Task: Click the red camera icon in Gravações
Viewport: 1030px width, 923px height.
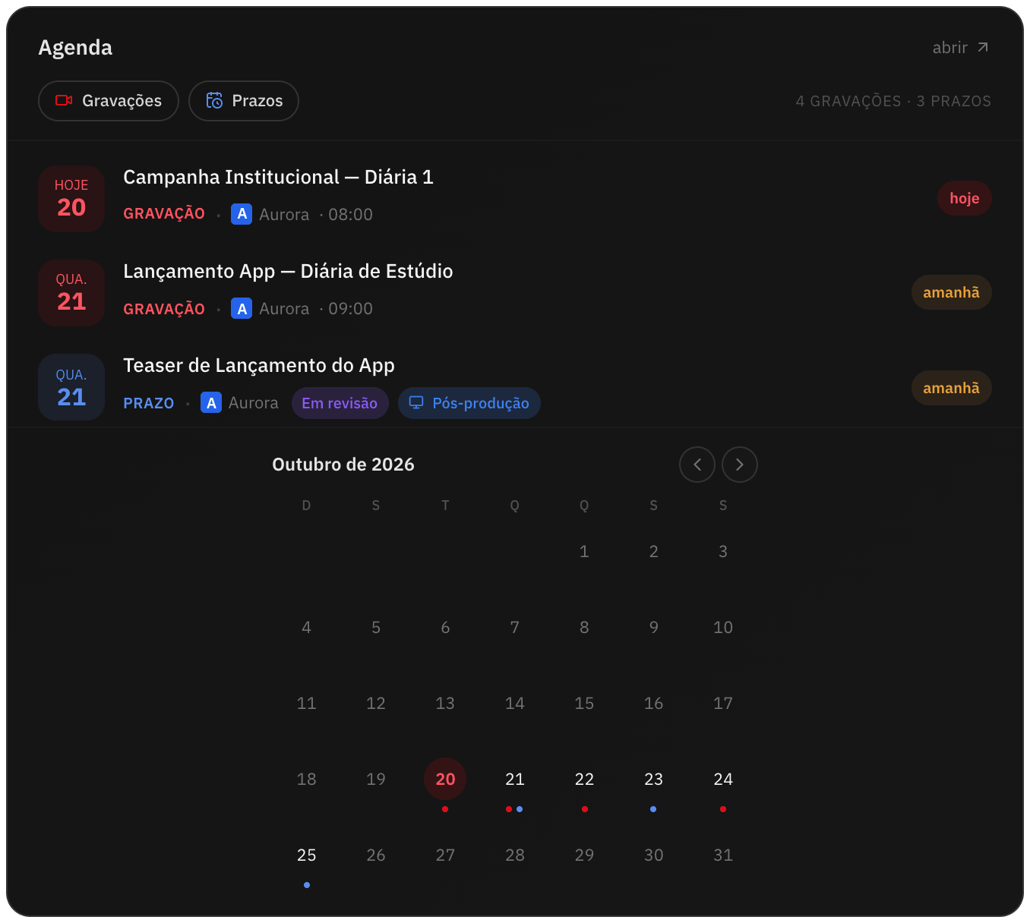Action: pos(64,101)
